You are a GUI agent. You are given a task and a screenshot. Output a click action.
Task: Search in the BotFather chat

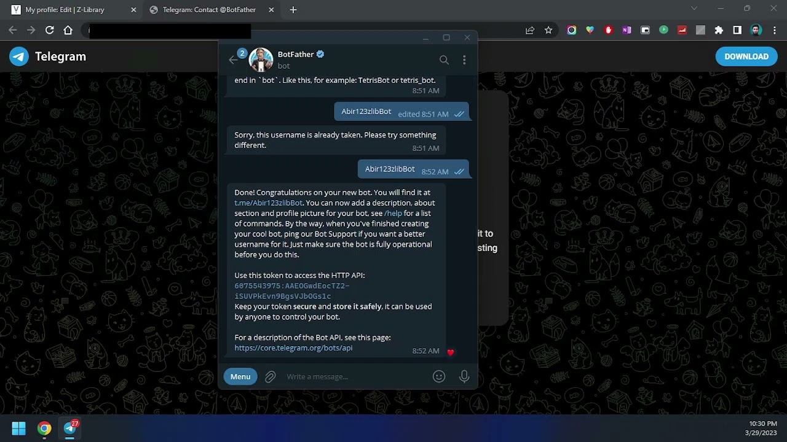444,60
